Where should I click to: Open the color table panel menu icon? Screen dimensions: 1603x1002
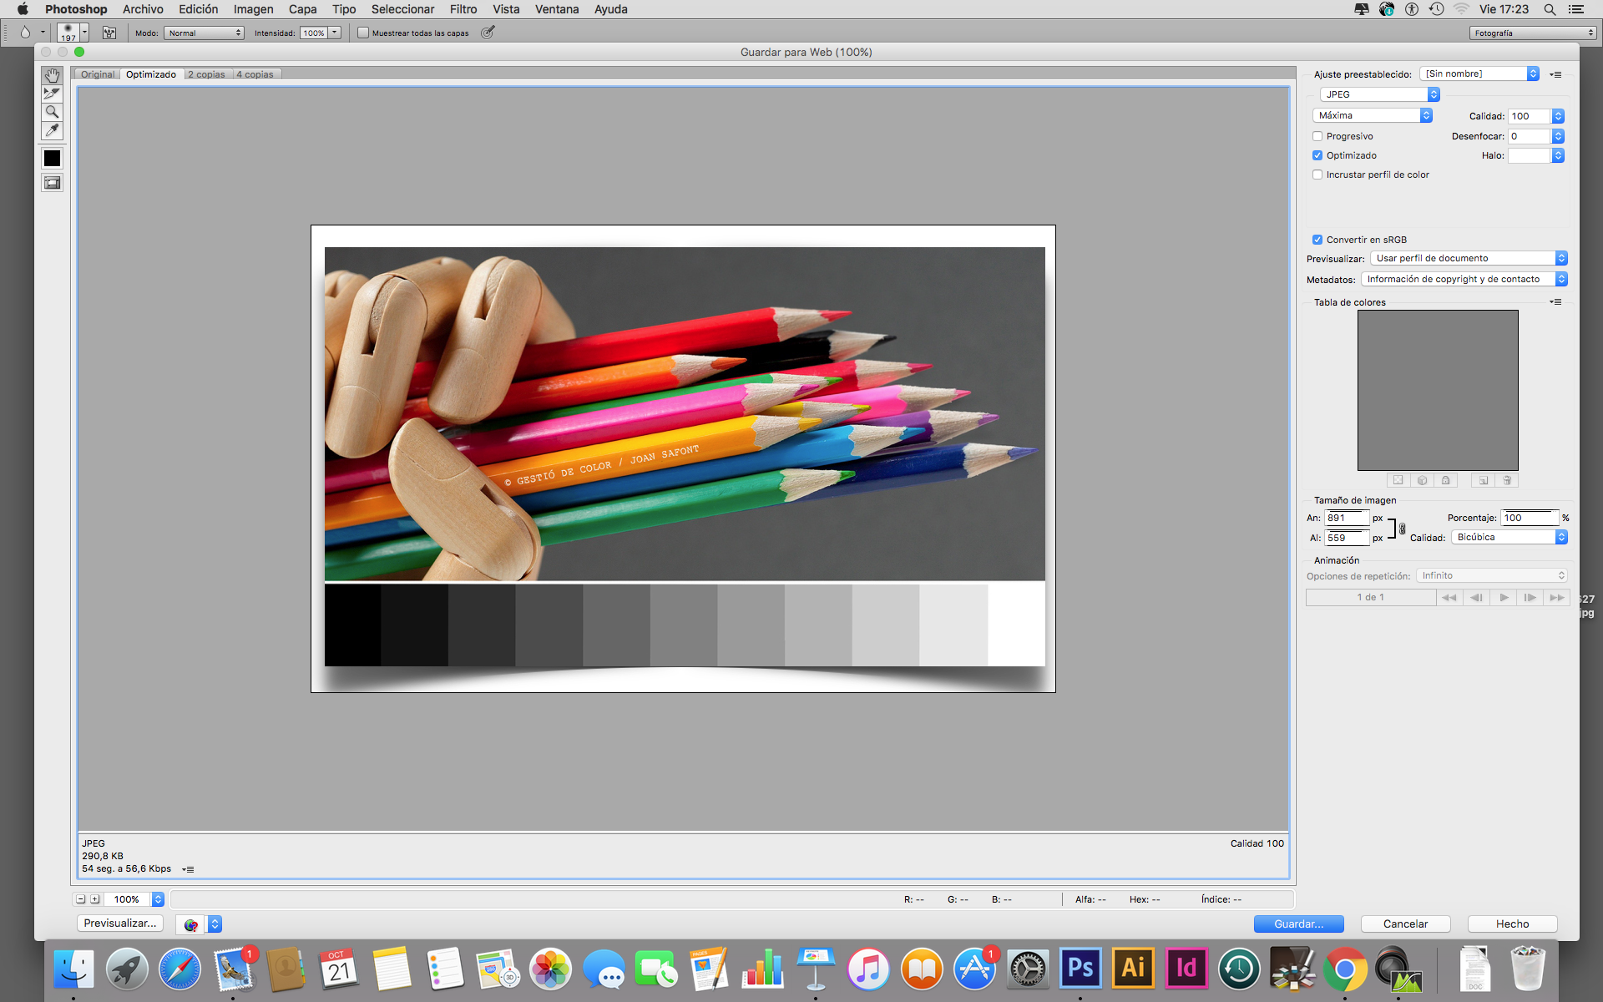(1555, 302)
